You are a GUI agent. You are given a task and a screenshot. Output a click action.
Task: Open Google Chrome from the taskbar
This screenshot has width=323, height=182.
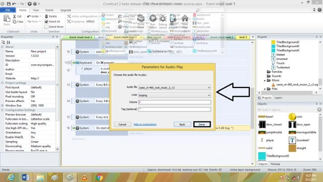click(99, 177)
